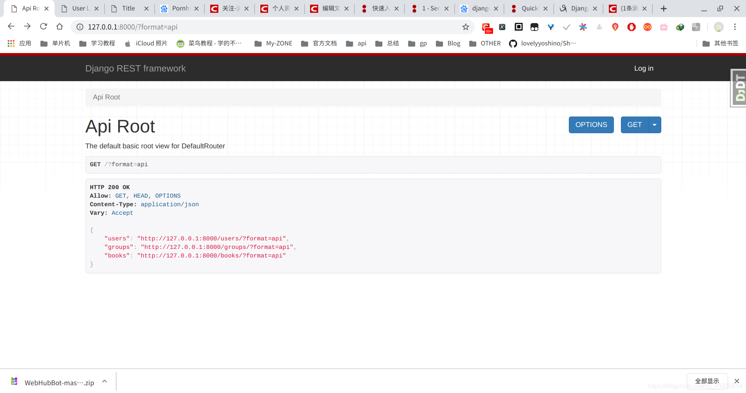Viewport: 746px width, 393px height.
Task: Open the pink bilibili TV extension
Action: [x=664, y=27]
